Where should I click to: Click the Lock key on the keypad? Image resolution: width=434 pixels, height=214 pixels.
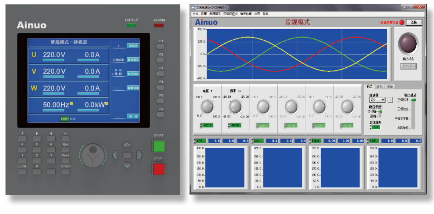pos(23,172)
